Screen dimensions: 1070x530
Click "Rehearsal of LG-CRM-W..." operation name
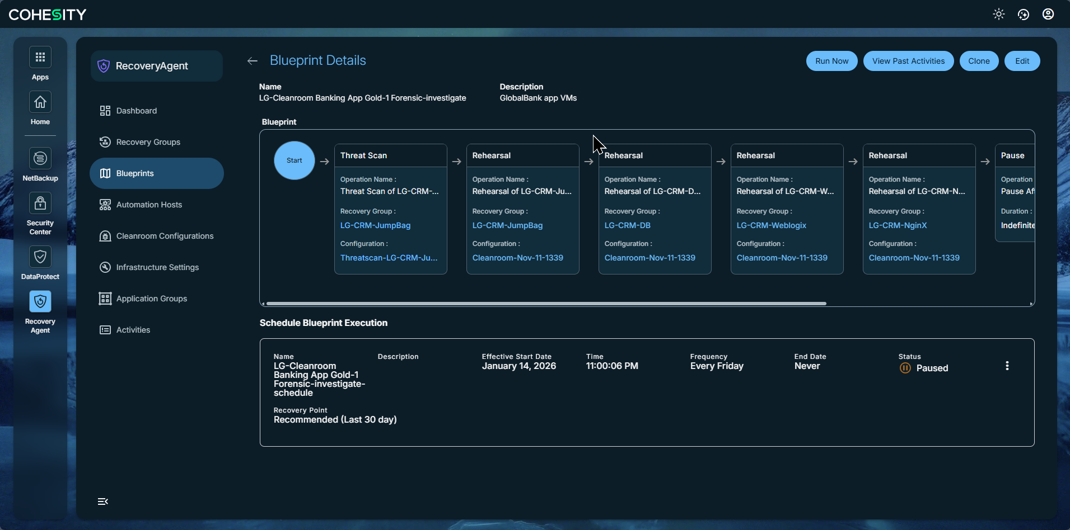[x=785, y=191]
